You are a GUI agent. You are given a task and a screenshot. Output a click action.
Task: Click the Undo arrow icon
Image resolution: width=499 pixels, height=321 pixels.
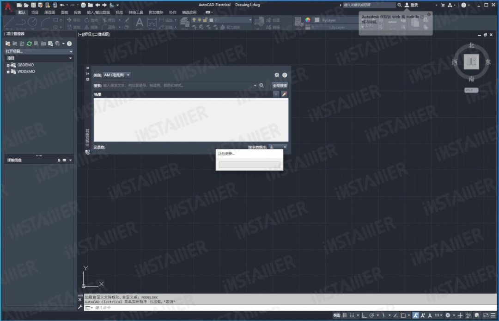point(62,5)
